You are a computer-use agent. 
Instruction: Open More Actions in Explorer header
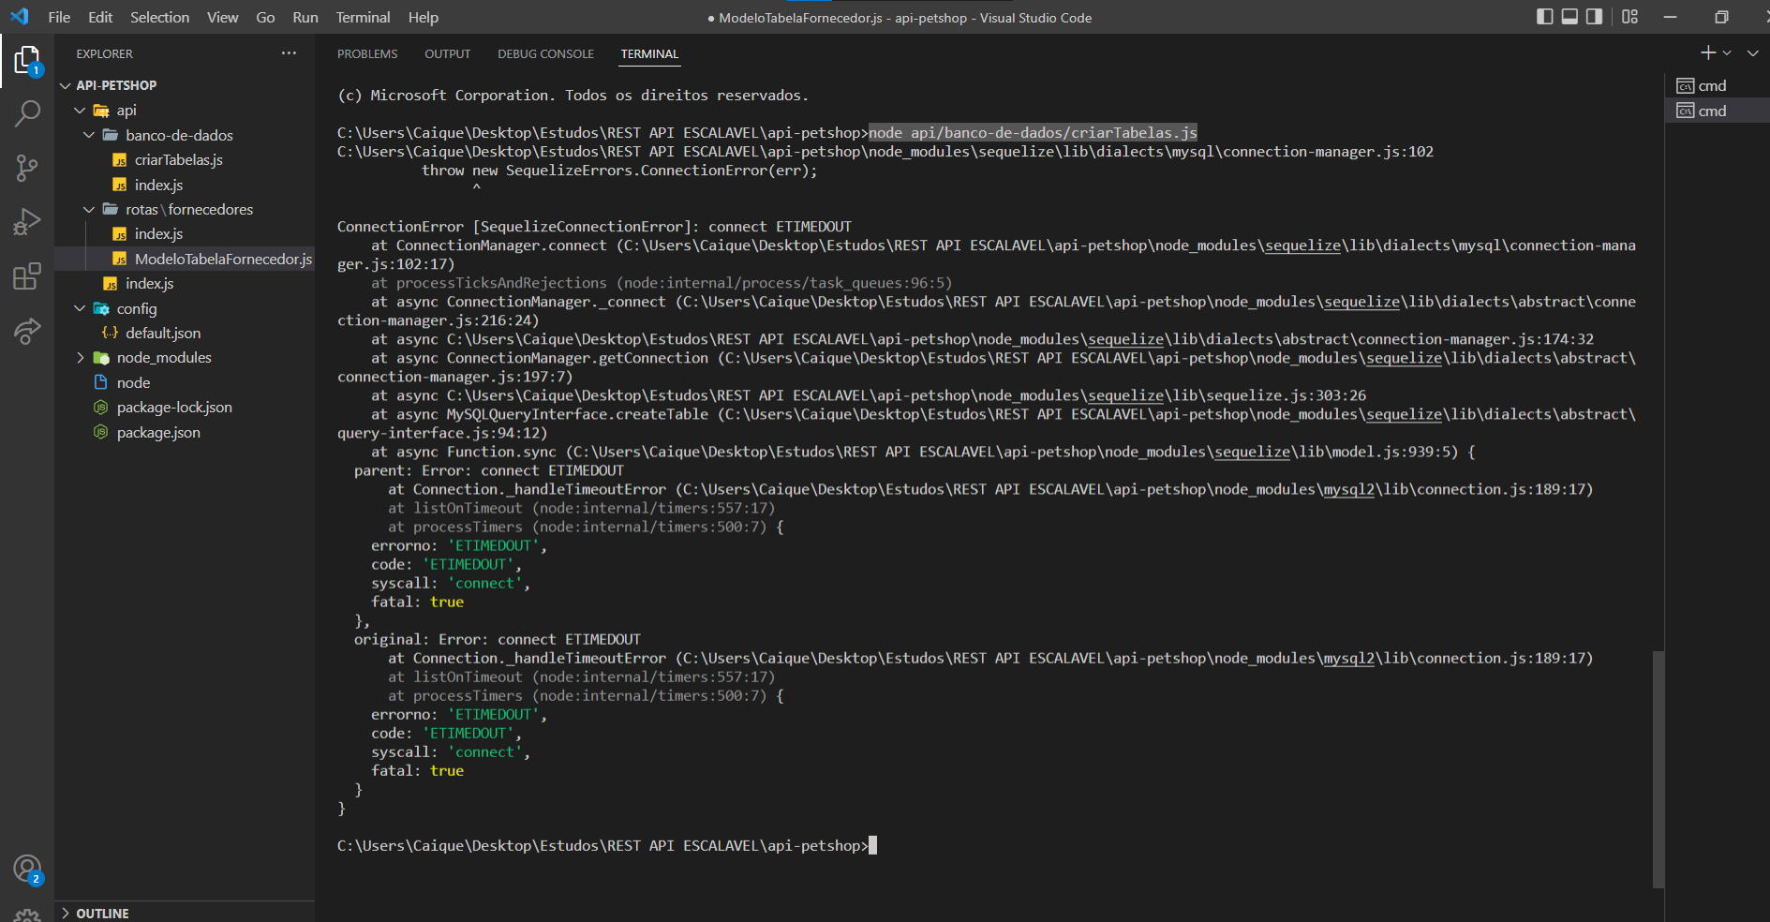click(288, 53)
